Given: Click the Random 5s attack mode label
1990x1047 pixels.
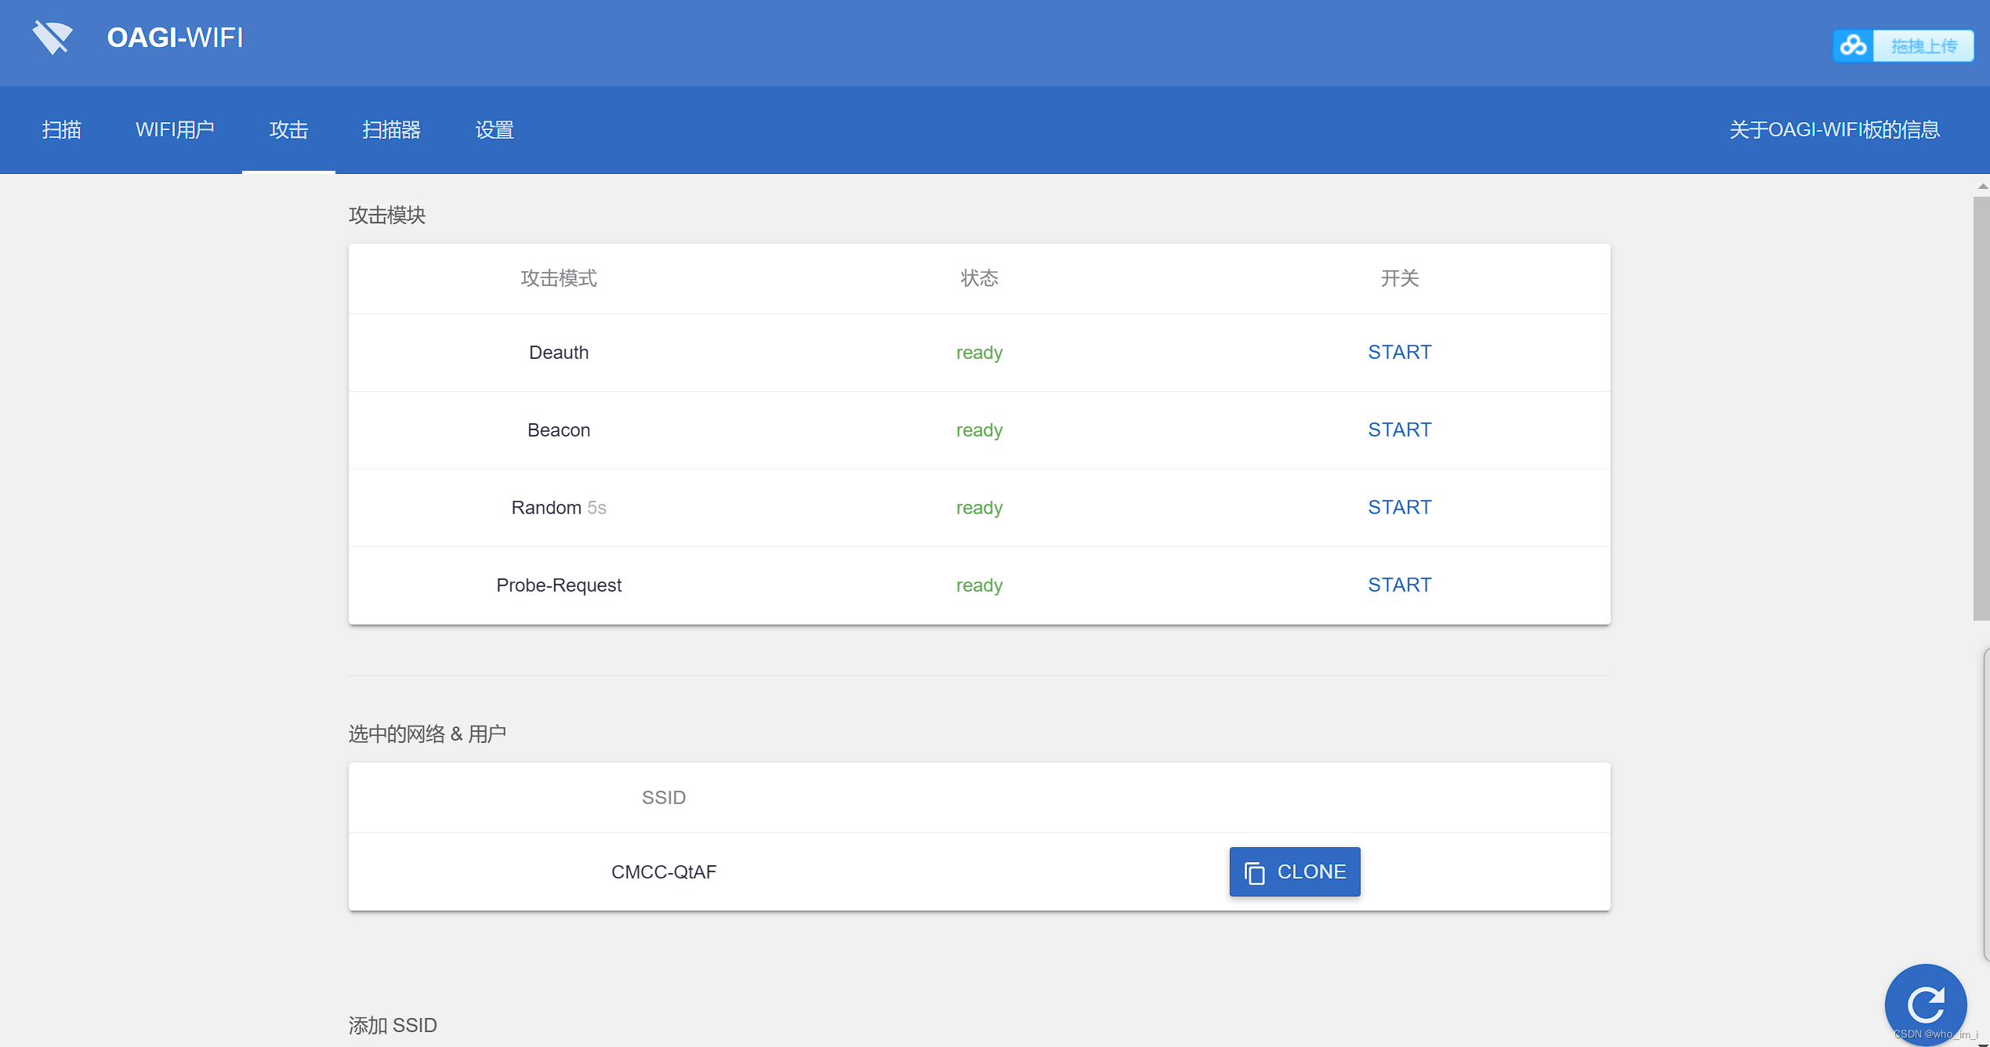Looking at the screenshot, I should [x=558, y=508].
